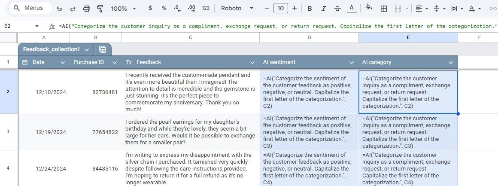The height and width of the screenshot is (186, 498).
Task: Open table calculator icon beside Feedback_collection1
Action: click(x=102, y=49)
